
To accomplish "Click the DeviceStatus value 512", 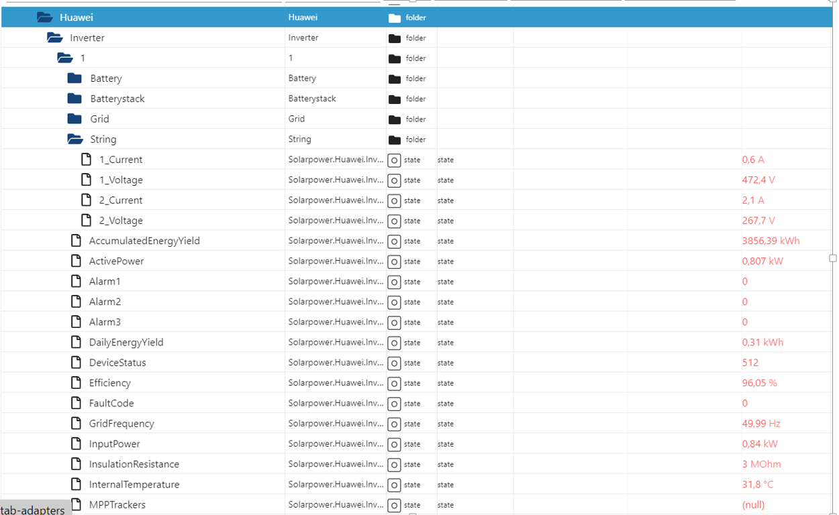I will (x=750, y=362).
